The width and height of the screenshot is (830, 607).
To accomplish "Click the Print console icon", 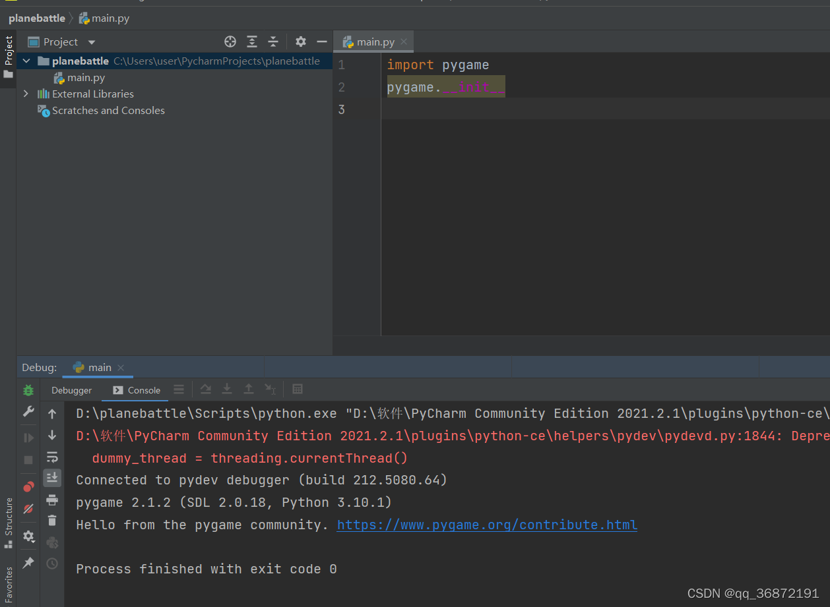I will (x=52, y=500).
